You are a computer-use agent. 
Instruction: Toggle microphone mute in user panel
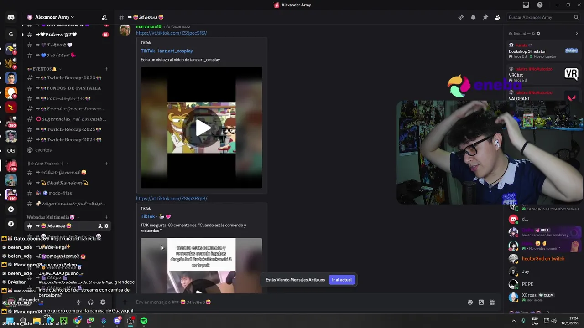(78, 302)
